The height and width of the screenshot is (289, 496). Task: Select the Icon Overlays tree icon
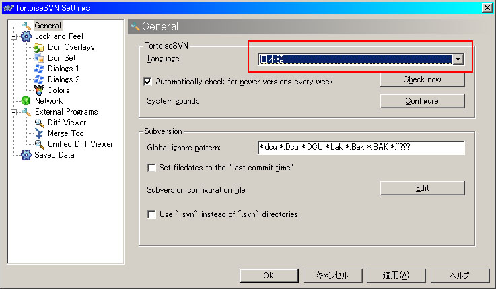(39, 47)
